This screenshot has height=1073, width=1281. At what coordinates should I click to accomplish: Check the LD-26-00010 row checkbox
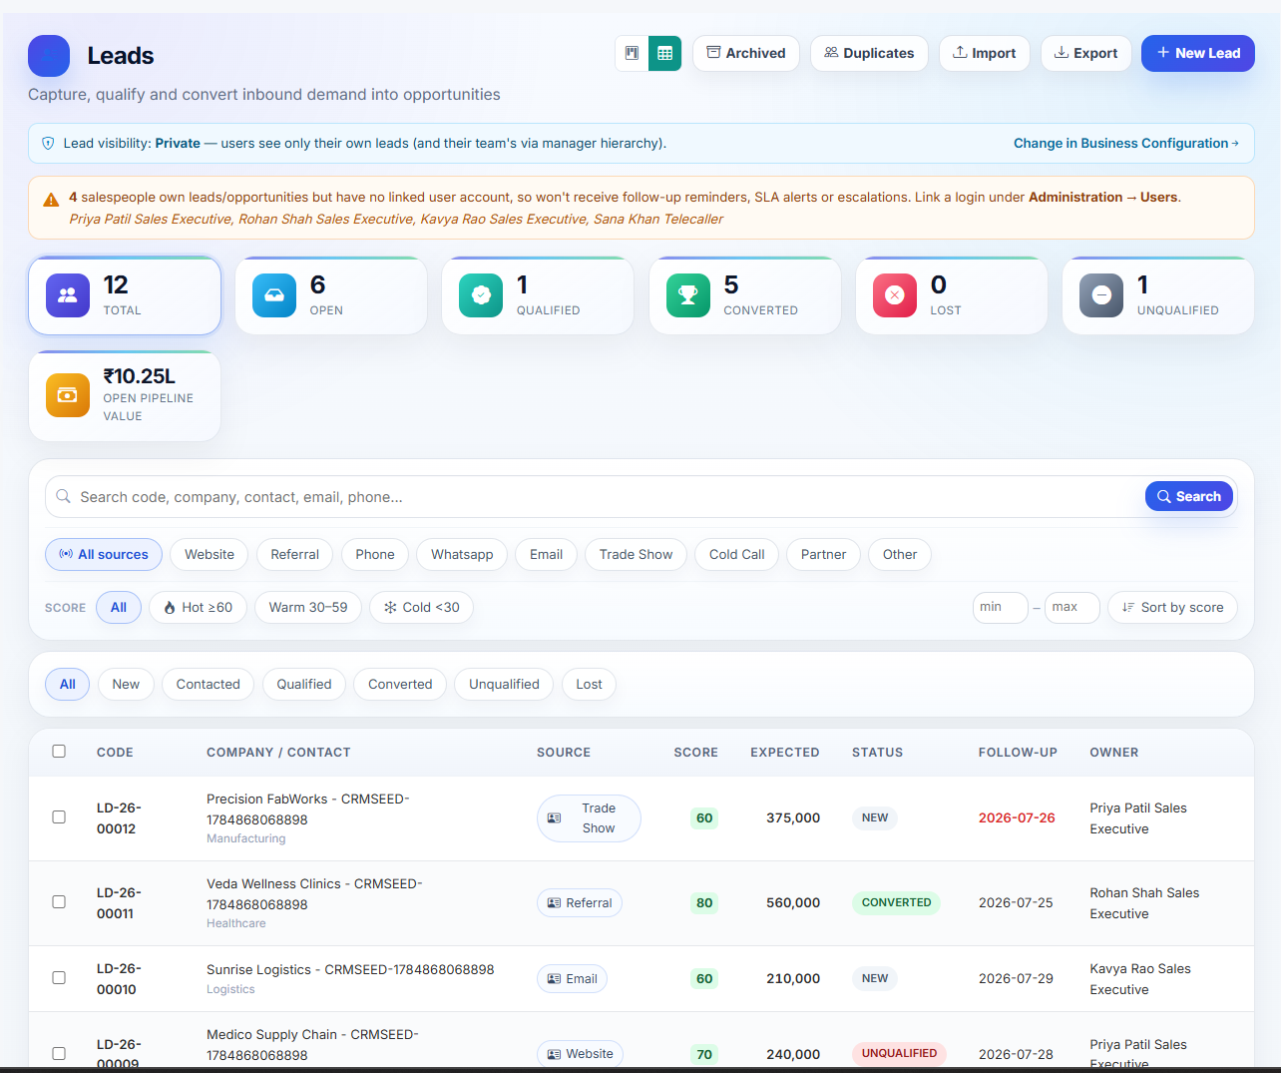[x=59, y=977]
